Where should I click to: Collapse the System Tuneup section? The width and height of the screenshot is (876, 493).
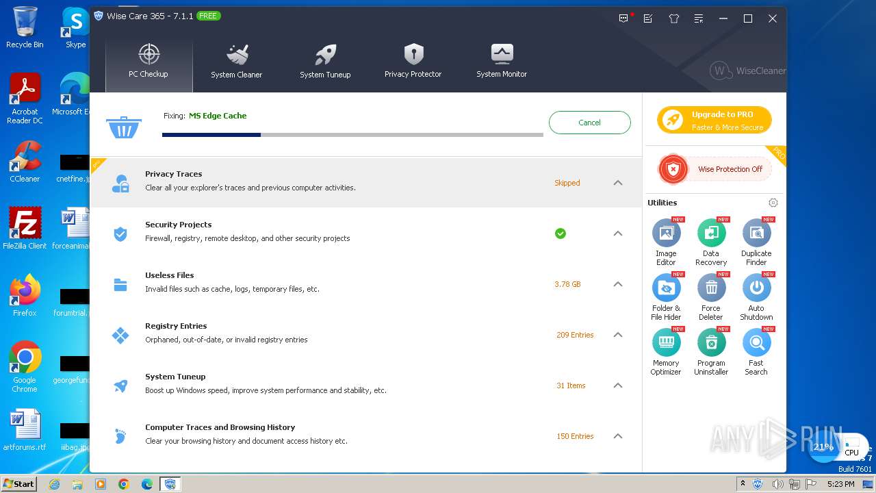[618, 385]
